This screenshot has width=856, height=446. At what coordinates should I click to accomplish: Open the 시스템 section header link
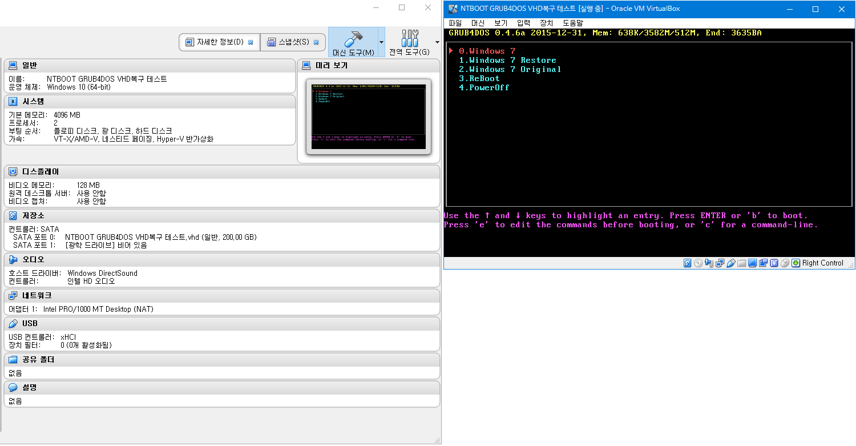33,102
